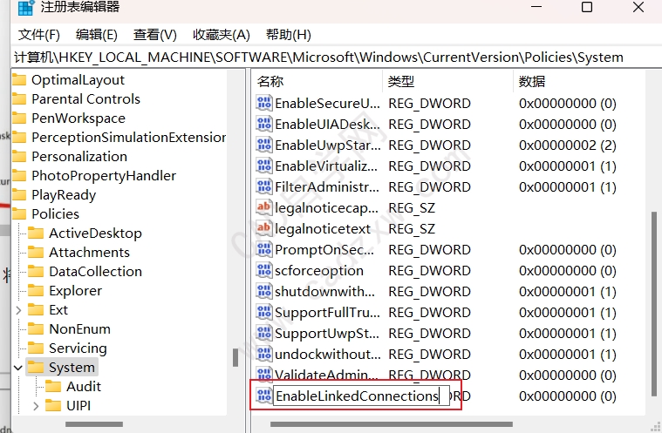Select the PerceptionSimulationExtension tree item
Image resolution: width=662 pixels, height=433 pixels.
(x=129, y=138)
